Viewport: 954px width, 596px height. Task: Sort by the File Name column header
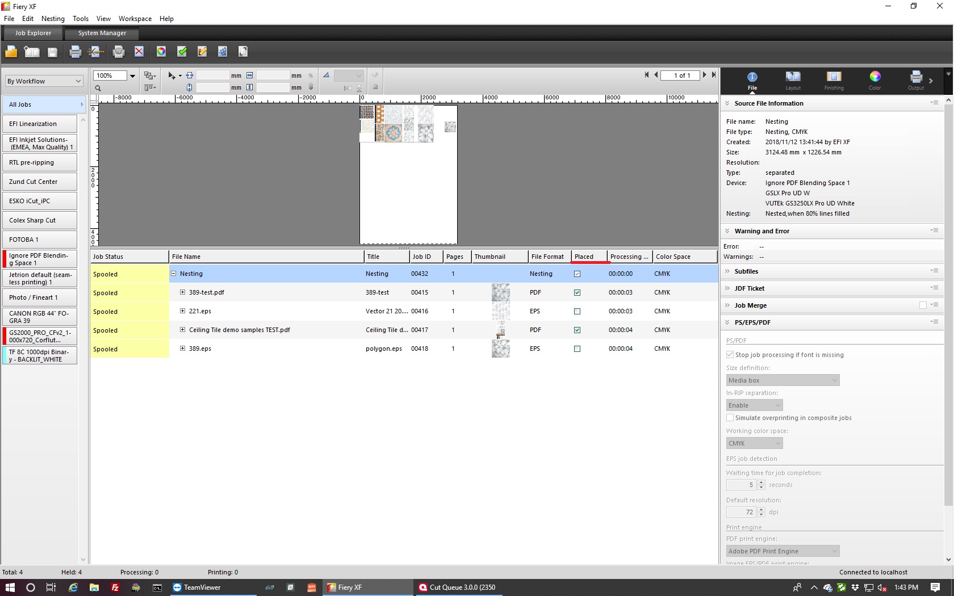coord(266,257)
